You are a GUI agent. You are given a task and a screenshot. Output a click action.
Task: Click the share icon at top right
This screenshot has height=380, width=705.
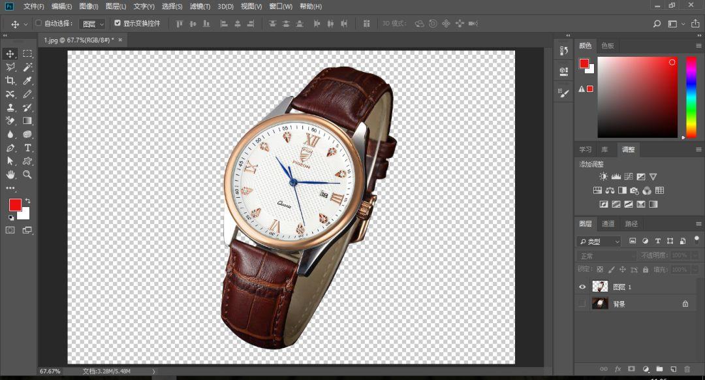coord(695,24)
